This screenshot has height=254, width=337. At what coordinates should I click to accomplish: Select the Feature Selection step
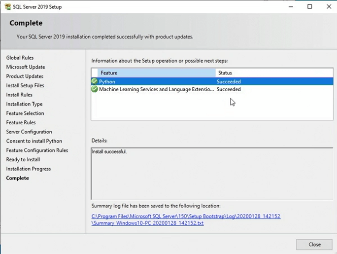click(x=25, y=113)
